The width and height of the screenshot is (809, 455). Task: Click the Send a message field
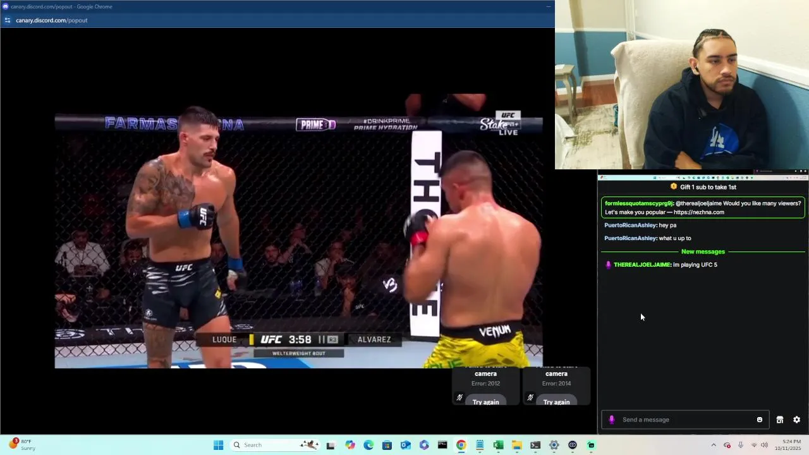coord(685,420)
